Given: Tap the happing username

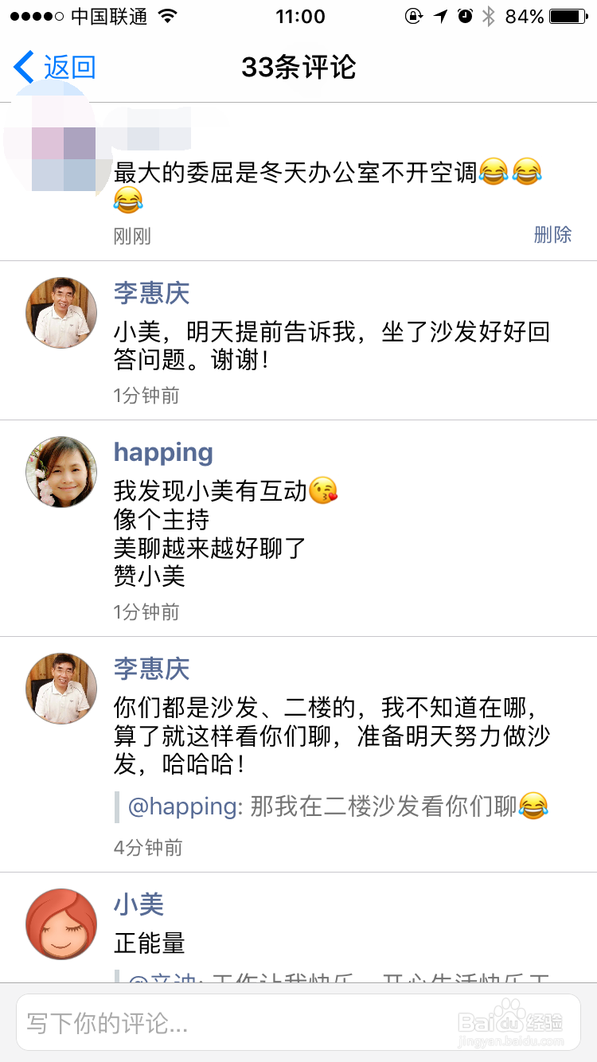Looking at the screenshot, I should (163, 452).
